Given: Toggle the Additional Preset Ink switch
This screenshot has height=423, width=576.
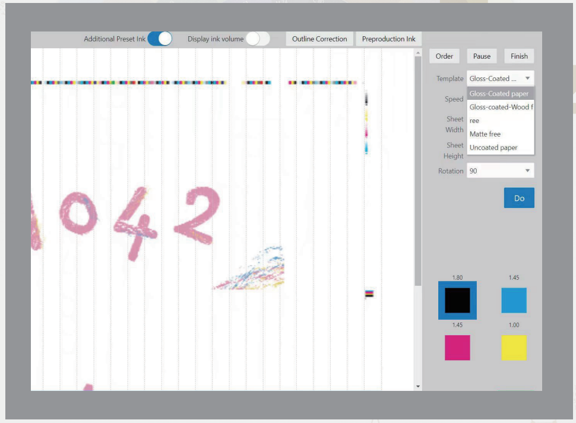Looking at the screenshot, I should tap(159, 39).
